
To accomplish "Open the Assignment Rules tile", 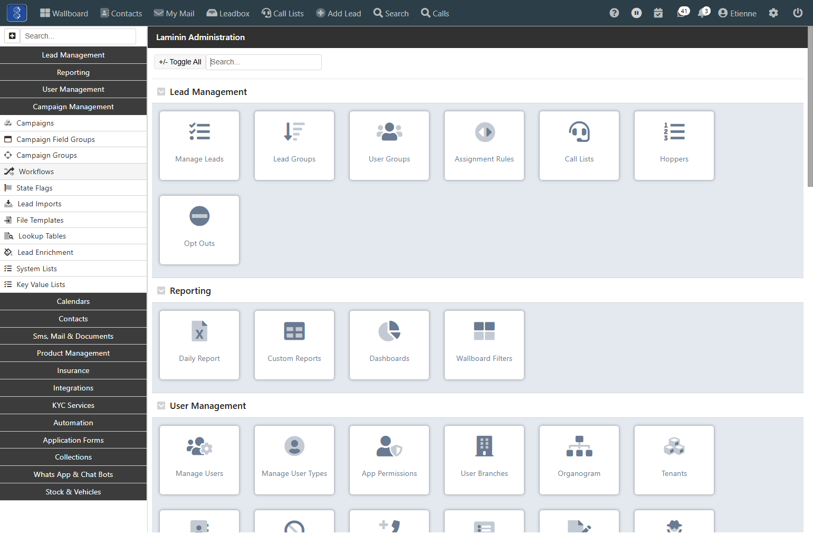I will [484, 146].
